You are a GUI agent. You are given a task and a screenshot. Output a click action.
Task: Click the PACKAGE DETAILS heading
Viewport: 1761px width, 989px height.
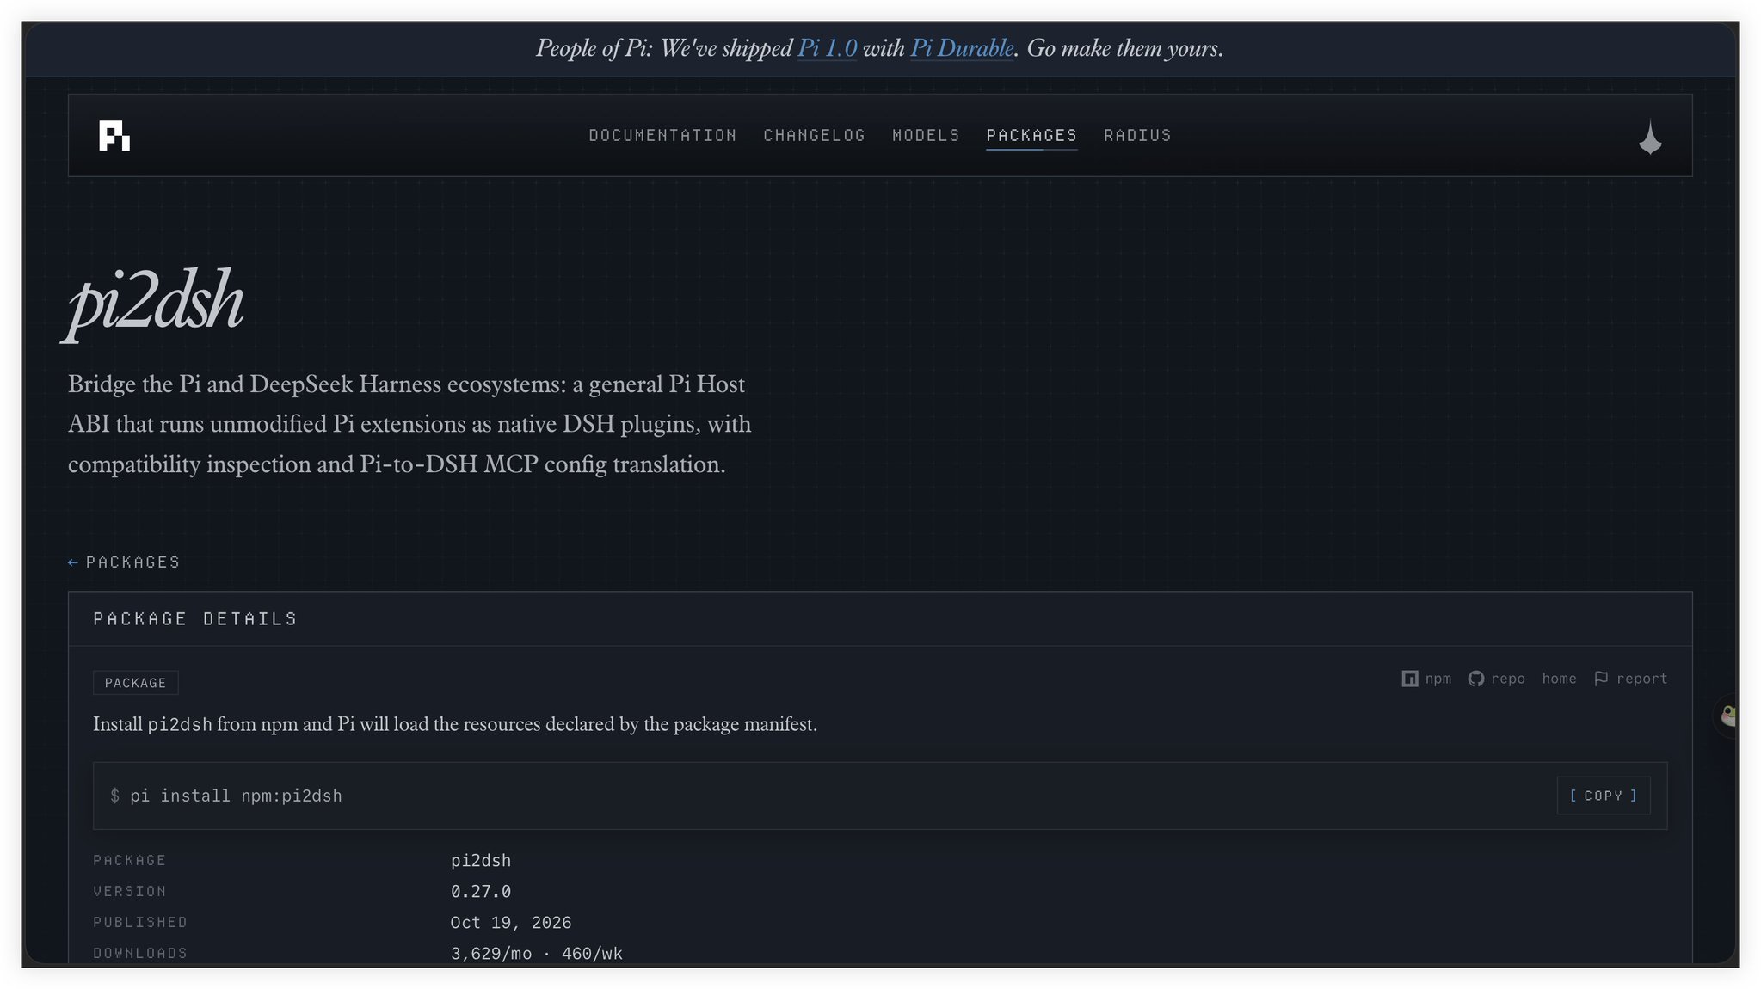pyautogui.click(x=195, y=619)
